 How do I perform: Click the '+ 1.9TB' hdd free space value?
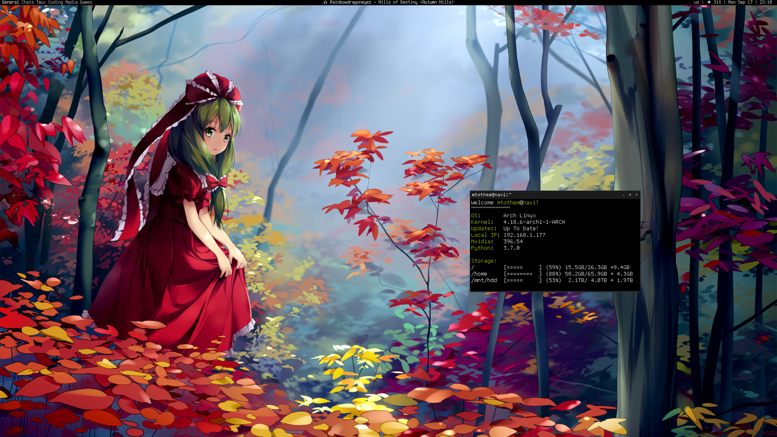click(622, 280)
